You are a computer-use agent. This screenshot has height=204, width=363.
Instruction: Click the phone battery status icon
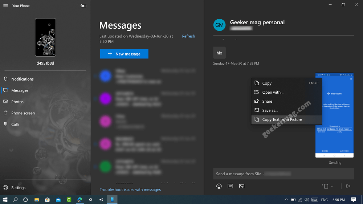coord(83,6)
